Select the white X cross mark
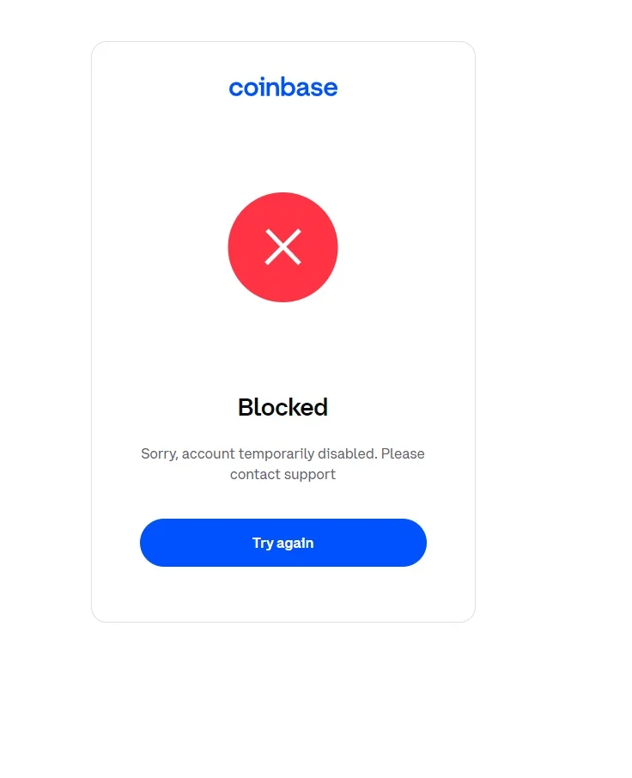Viewport: 632px width, 778px height. (283, 246)
